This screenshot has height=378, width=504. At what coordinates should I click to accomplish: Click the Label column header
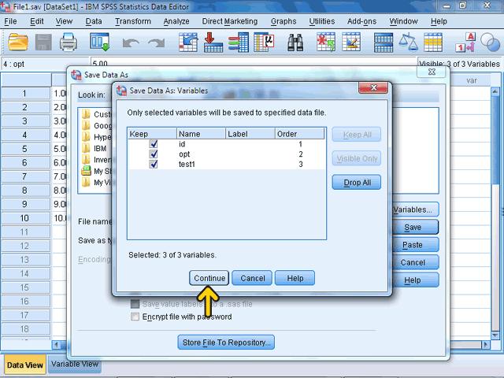(250, 134)
